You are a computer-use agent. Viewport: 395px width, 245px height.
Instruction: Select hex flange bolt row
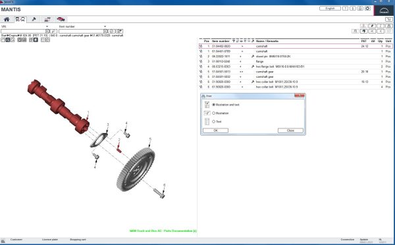(296, 67)
